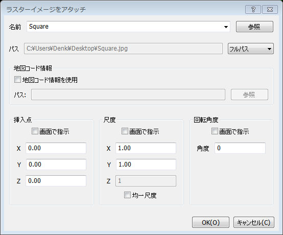The width and height of the screenshot is (283, 235).
Task: Close the raster image attach dialog
Action: pos(270,9)
